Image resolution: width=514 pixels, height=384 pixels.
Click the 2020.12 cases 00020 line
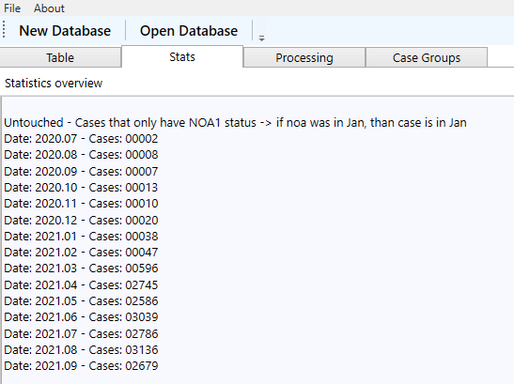point(81,221)
